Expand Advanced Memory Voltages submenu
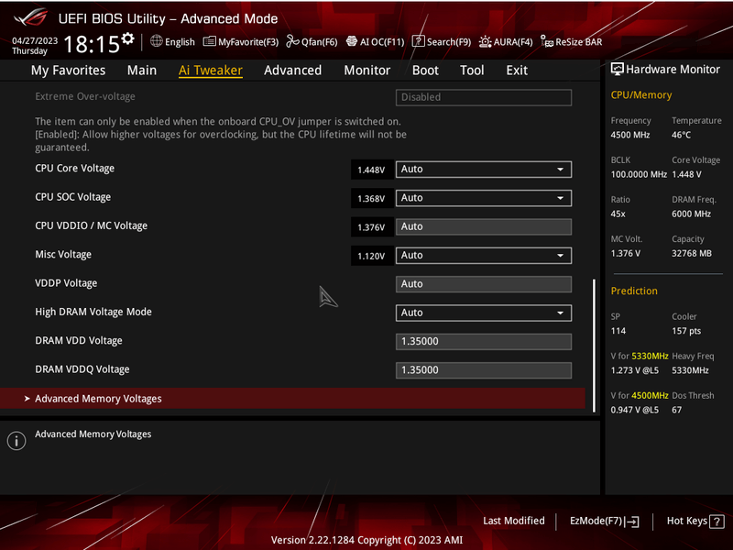This screenshot has height=550, width=733. pos(292,399)
